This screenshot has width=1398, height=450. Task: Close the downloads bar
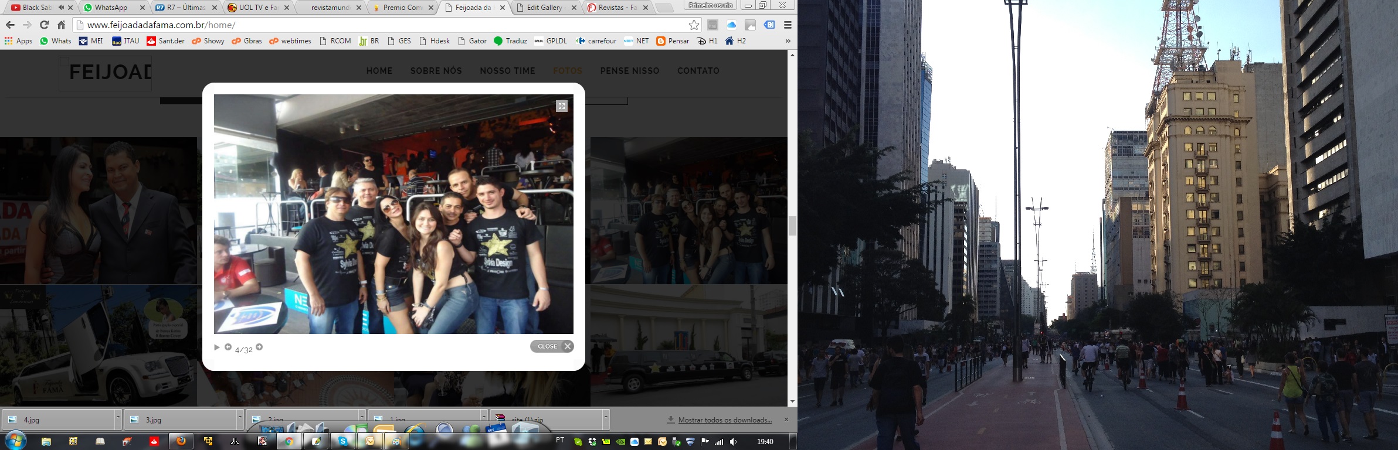(786, 420)
